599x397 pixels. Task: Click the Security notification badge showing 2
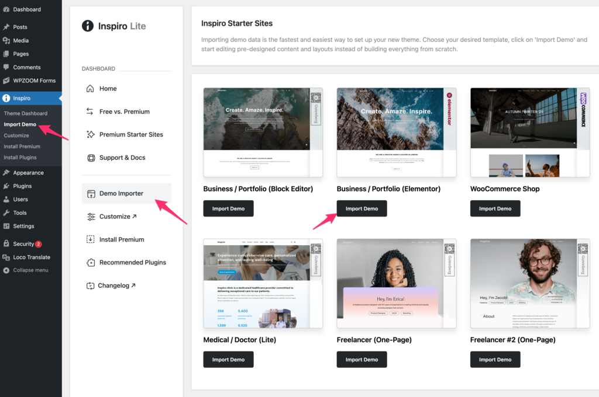38,244
